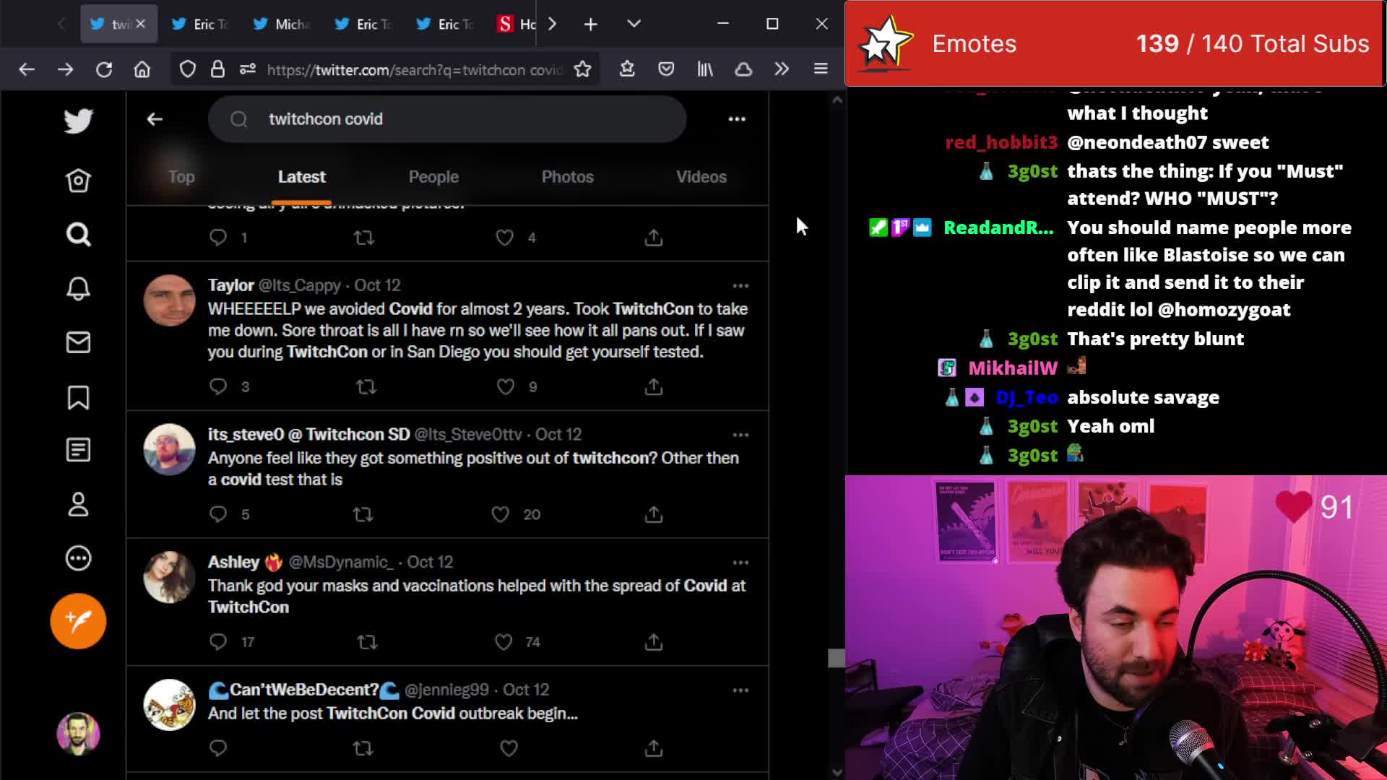
Task: Switch to Photos tab
Action: pyautogui.click(x=568, y=177)
